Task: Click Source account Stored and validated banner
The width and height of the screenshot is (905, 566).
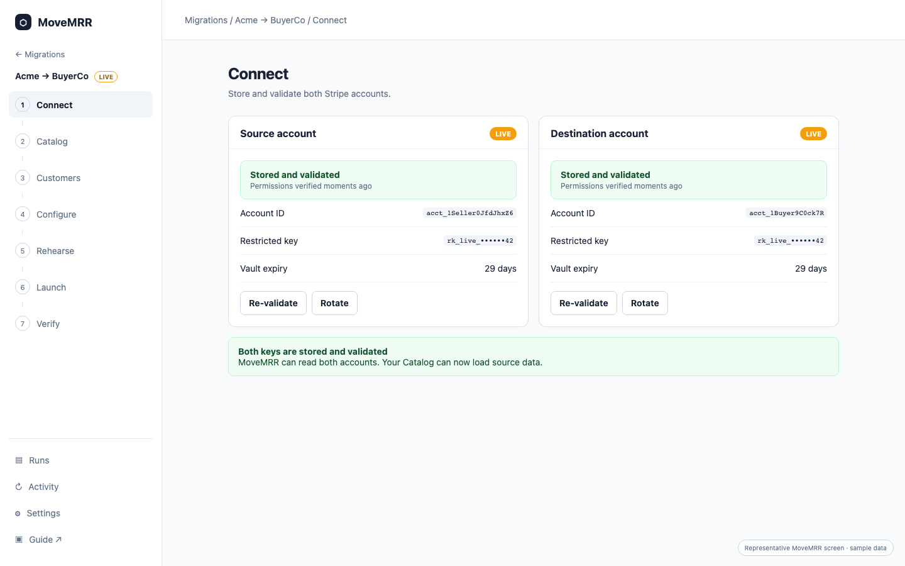Action: coord(378,180)
